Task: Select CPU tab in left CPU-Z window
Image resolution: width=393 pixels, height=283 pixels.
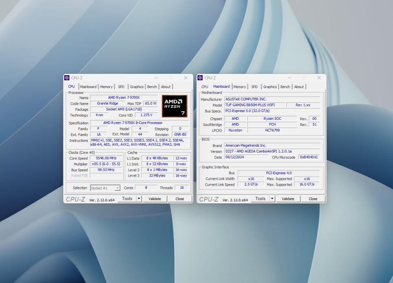Action: [72, 86]
